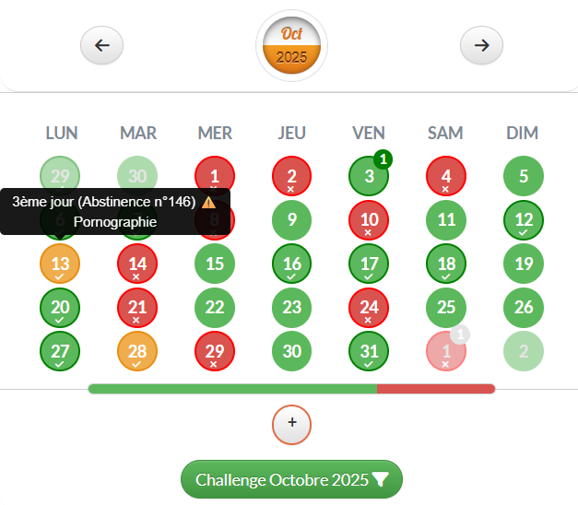The height and width of the screenshot is (505, 578).
Task: Open the Oct 2025 month badge
Action: (x=291, y=46)
